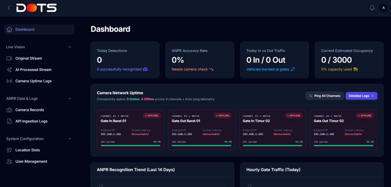
Task: Click Gate In Barat 01 uptime bar
Action: point(130,145)
